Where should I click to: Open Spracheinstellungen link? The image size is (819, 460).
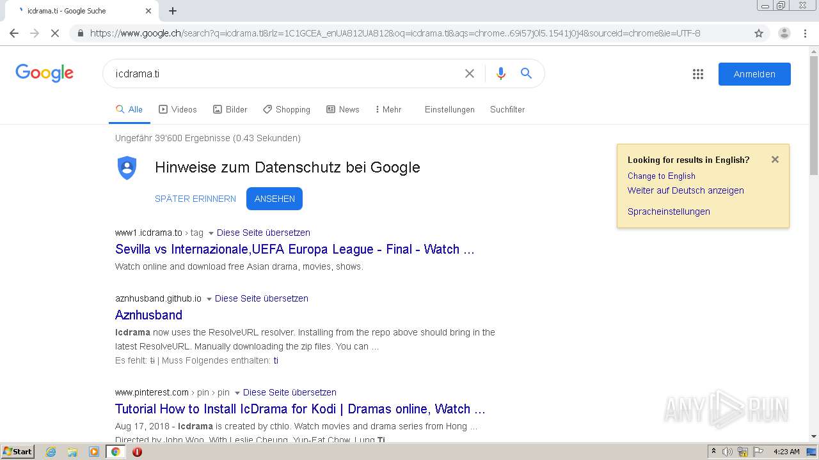(669, 211)
